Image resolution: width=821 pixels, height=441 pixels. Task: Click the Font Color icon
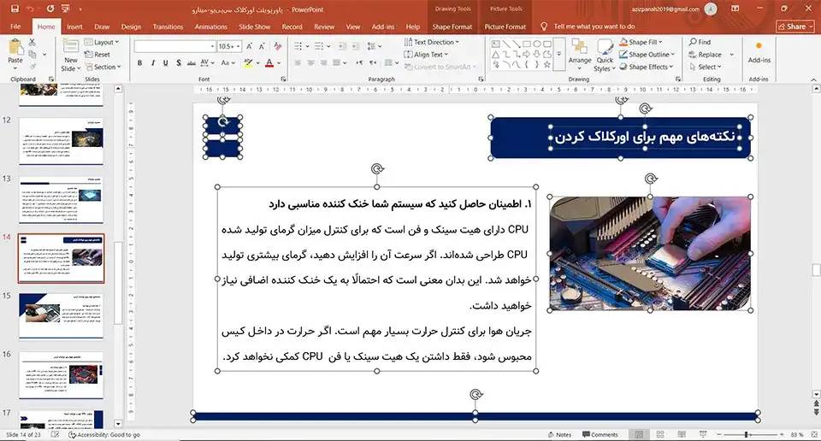click(269, 62)
